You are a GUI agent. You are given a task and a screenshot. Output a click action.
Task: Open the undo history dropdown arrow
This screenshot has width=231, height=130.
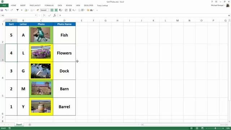pyautogui.click(x=8, y=10)
